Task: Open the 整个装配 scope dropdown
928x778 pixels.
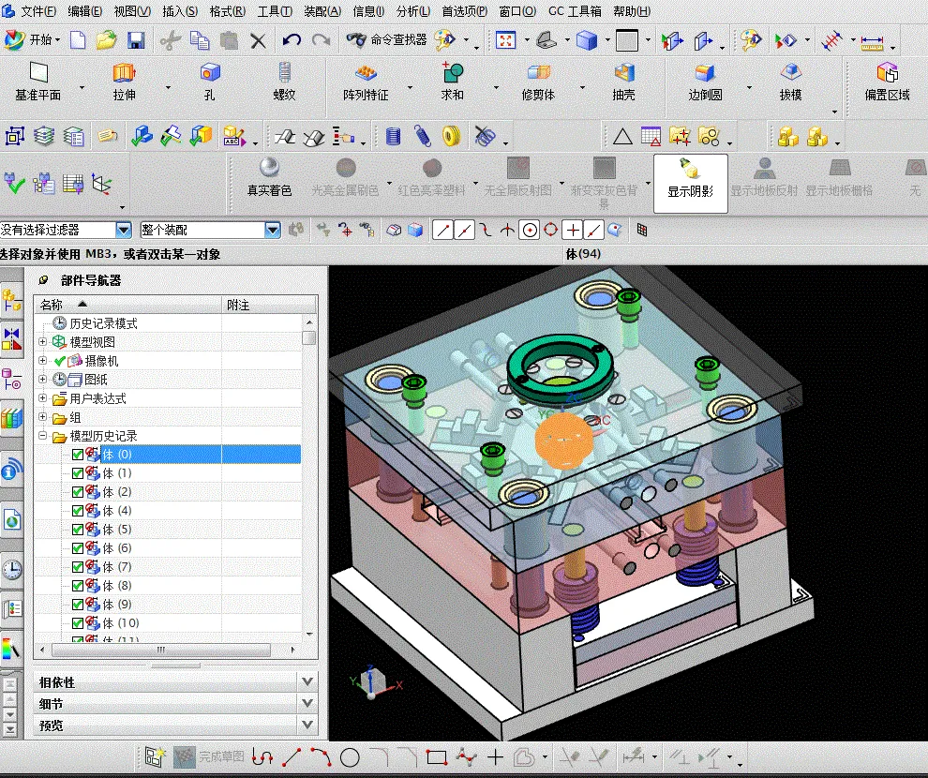Action: (273, 230)
